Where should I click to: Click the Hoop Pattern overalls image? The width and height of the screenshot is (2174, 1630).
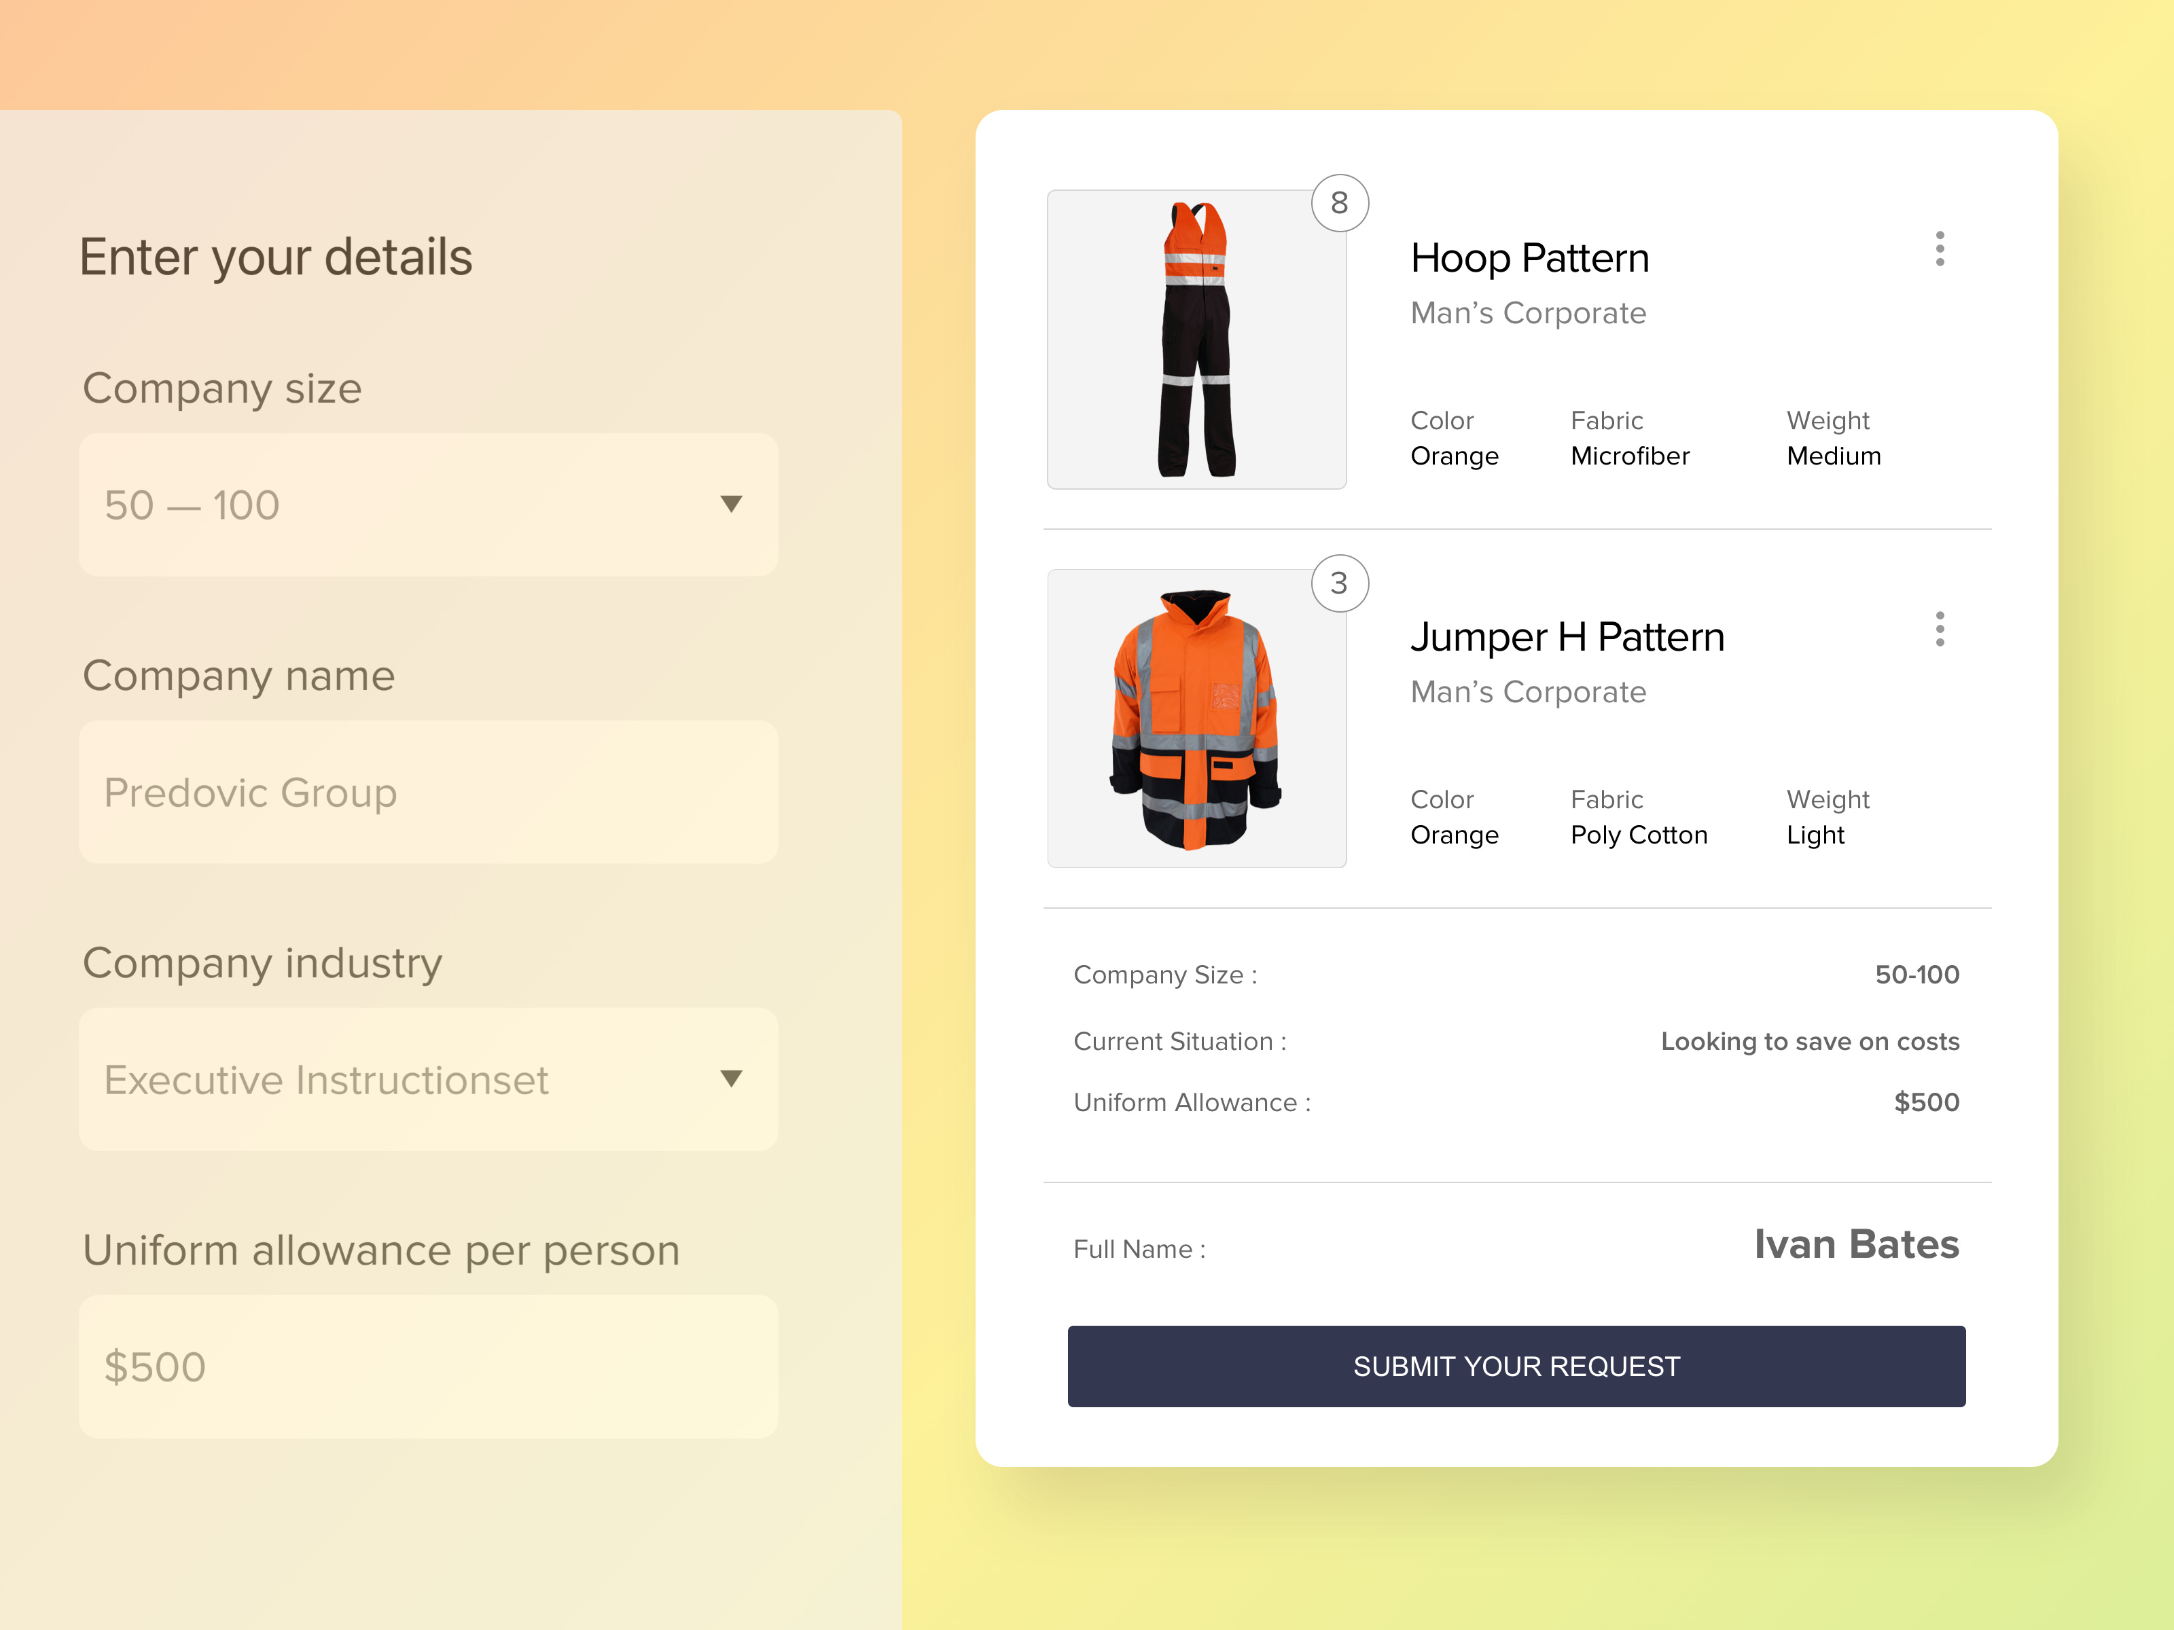[1196, 339]
